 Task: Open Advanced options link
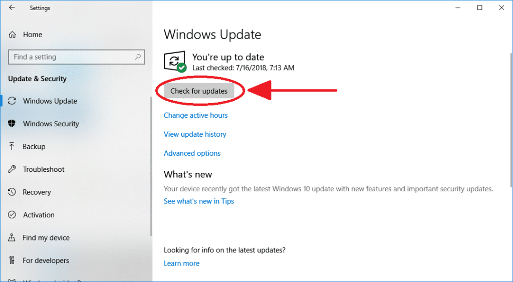(192, 153)
